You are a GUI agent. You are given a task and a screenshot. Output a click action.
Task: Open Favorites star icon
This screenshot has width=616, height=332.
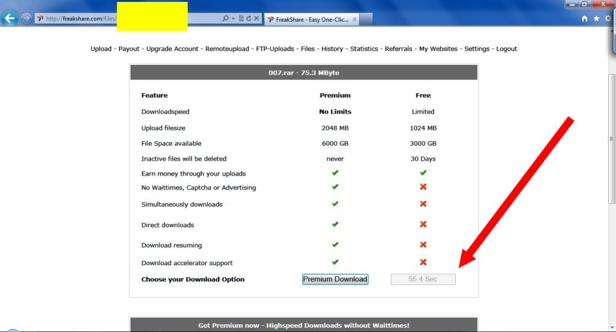coord(596,19)
